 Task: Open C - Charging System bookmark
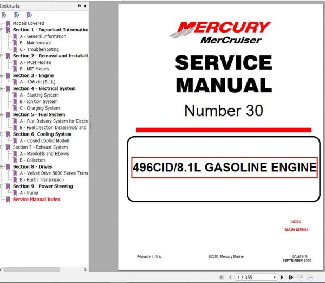tap(40, 108)
